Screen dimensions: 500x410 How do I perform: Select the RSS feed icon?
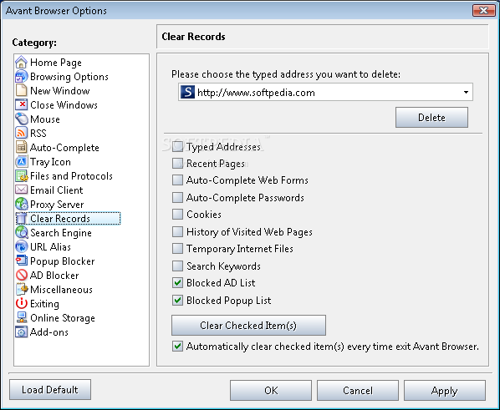[x=22, y=133]
